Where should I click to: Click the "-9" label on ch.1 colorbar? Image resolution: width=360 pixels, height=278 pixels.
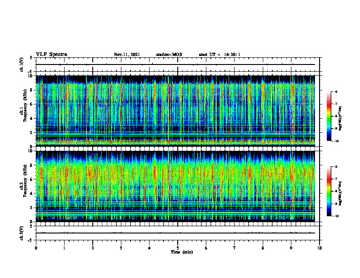click(335, 129)
